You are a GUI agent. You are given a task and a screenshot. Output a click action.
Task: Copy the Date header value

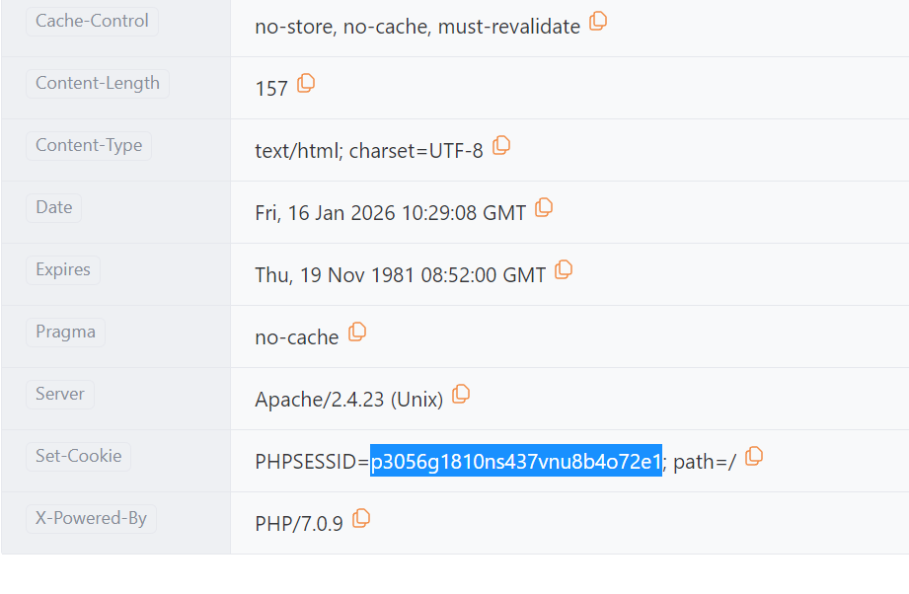point(543,207)
